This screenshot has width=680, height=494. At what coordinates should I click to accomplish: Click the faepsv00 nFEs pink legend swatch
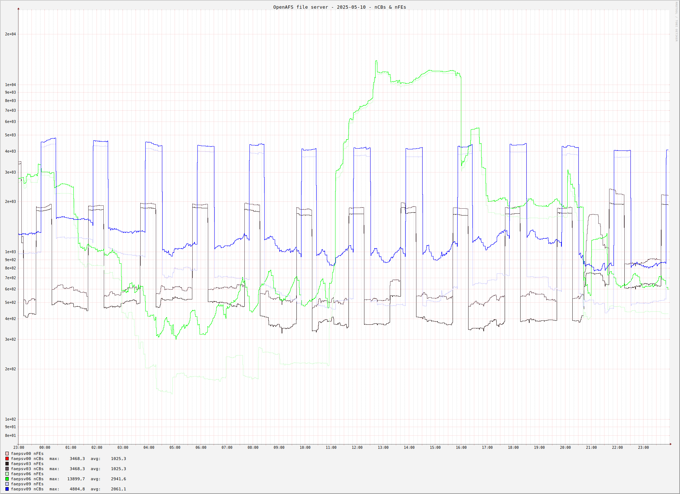point(7,453)
